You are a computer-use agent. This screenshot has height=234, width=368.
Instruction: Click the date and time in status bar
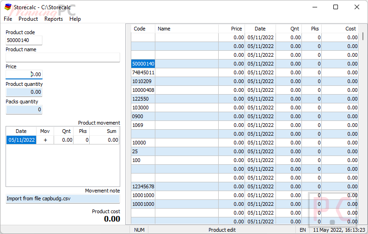pyautogui.click(x=339, y=230)
